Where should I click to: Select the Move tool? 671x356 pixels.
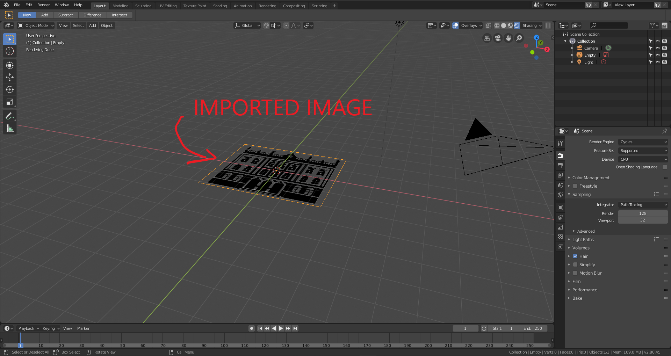(x=9, y=77)
